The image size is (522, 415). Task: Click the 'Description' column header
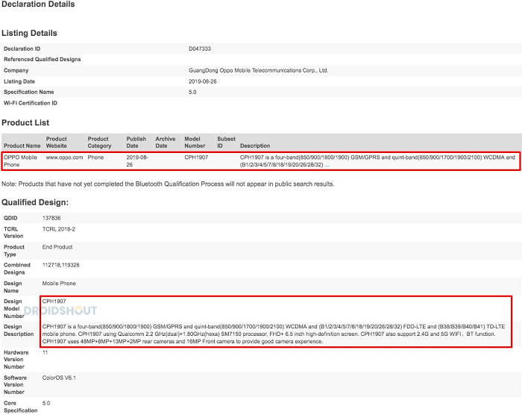[x=255, y=146]
